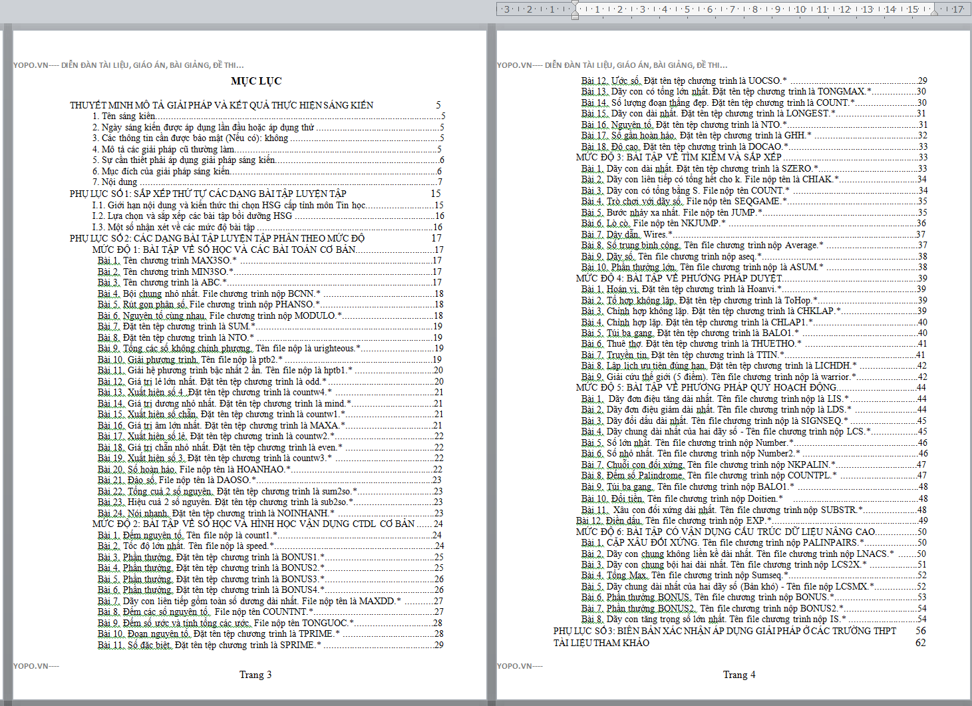The width and height of the screenshot is (972, 706).
Task: Select entry 'Nói nhanh' NOINHANH
Action: click(x=270, y=513)
